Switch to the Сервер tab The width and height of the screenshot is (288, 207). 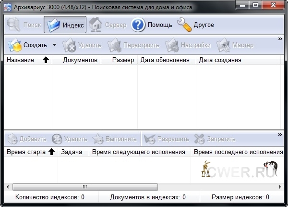pyautogui.click(x=96, y=25)
